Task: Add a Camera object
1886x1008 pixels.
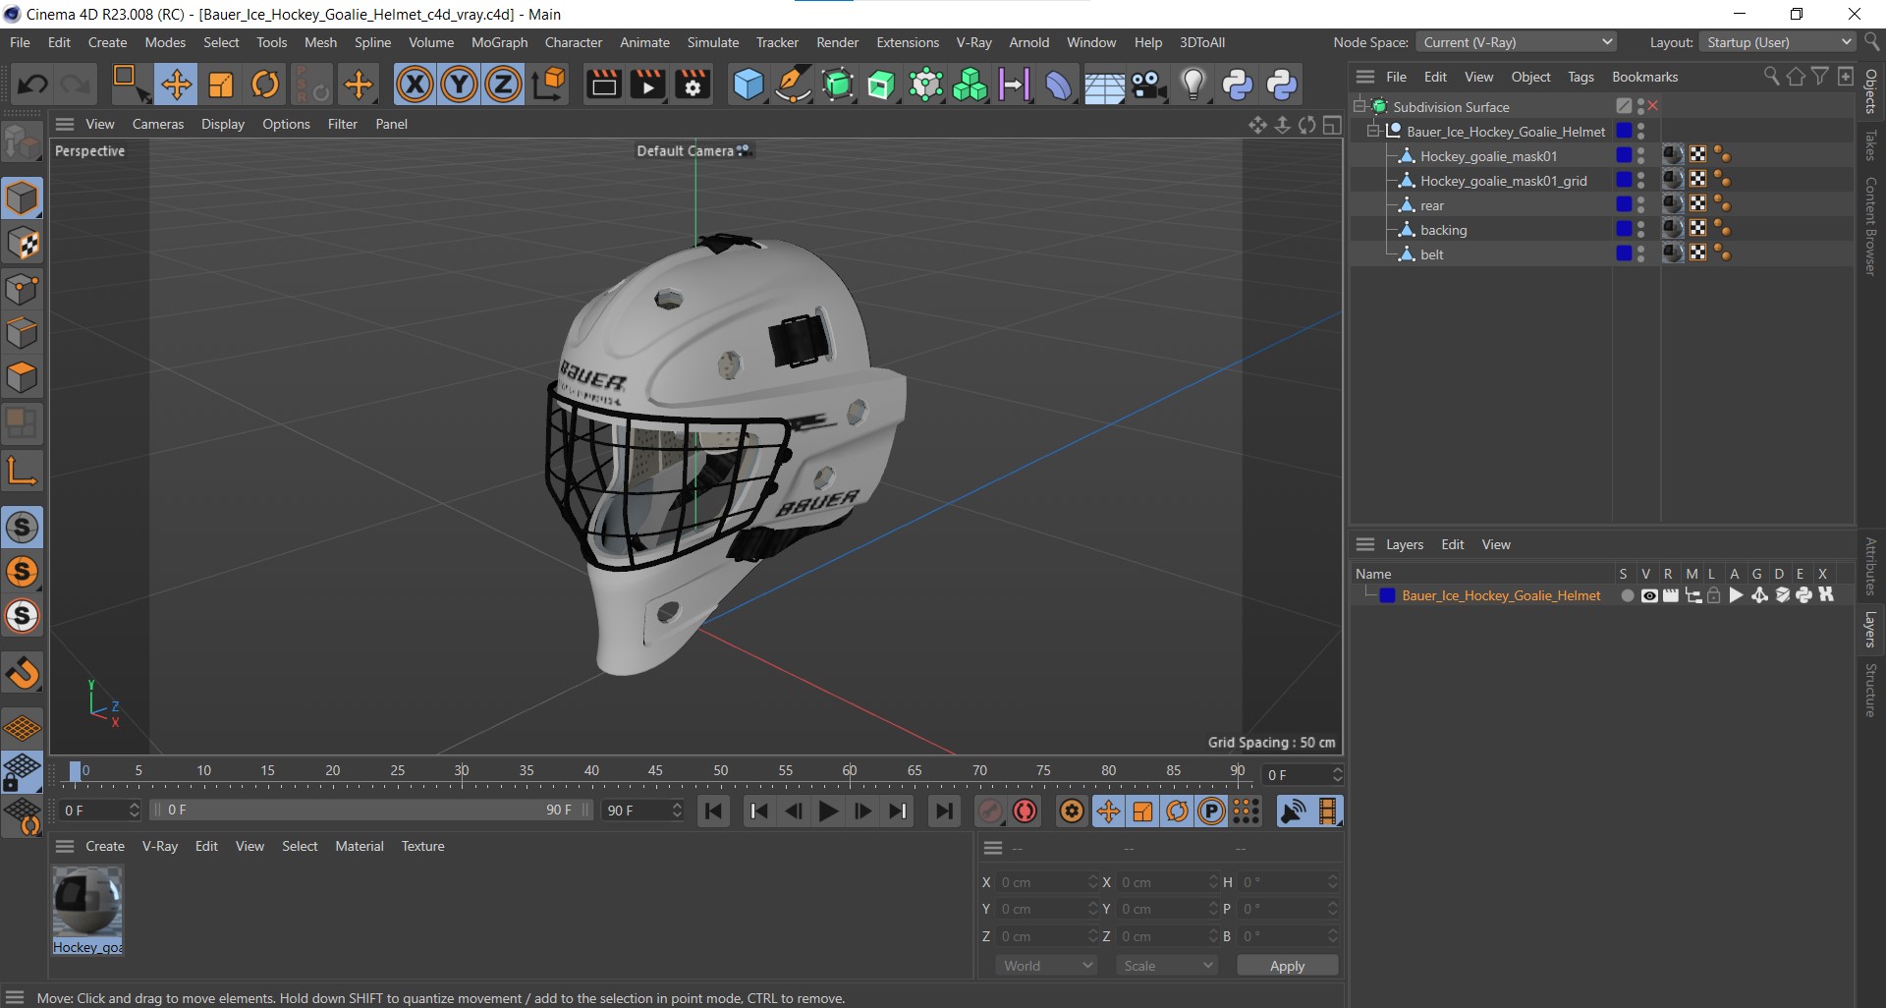Action: [x=1148, y=84]
